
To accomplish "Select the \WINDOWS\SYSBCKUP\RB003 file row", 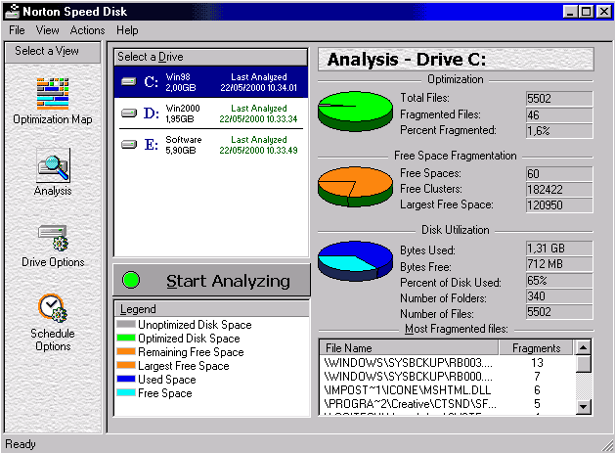I will point(447,363).
